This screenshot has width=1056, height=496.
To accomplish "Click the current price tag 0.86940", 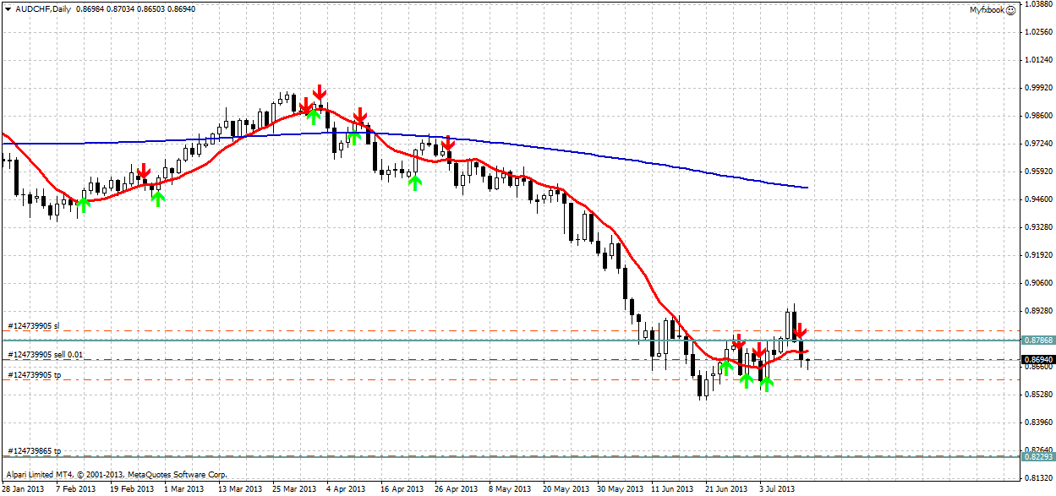I will pos(1037,359).
